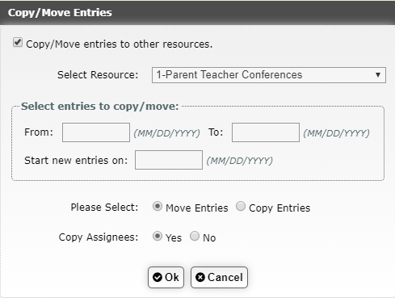Uncheck the Copy/Move entries to other resources checkbox
This screenshot has width=395, height=298.
[18, 43]
